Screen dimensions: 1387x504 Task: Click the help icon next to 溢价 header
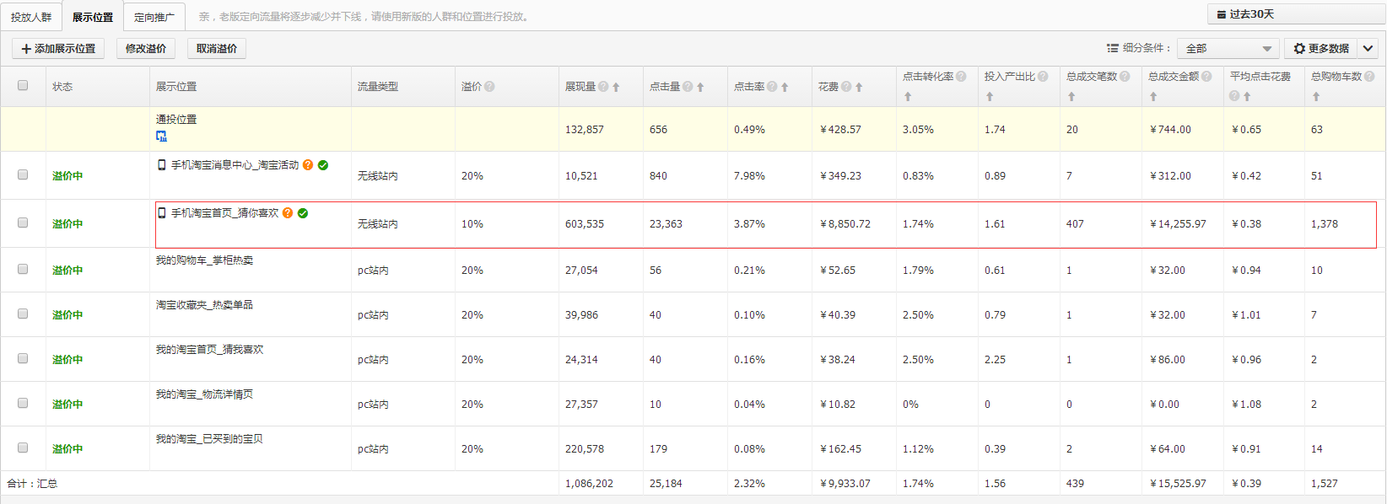coord(489,87)
